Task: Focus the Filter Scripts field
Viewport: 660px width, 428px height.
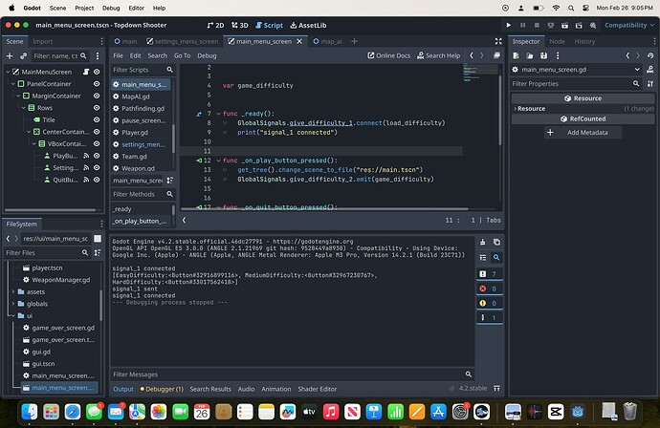Action: [x=143, y=70]
